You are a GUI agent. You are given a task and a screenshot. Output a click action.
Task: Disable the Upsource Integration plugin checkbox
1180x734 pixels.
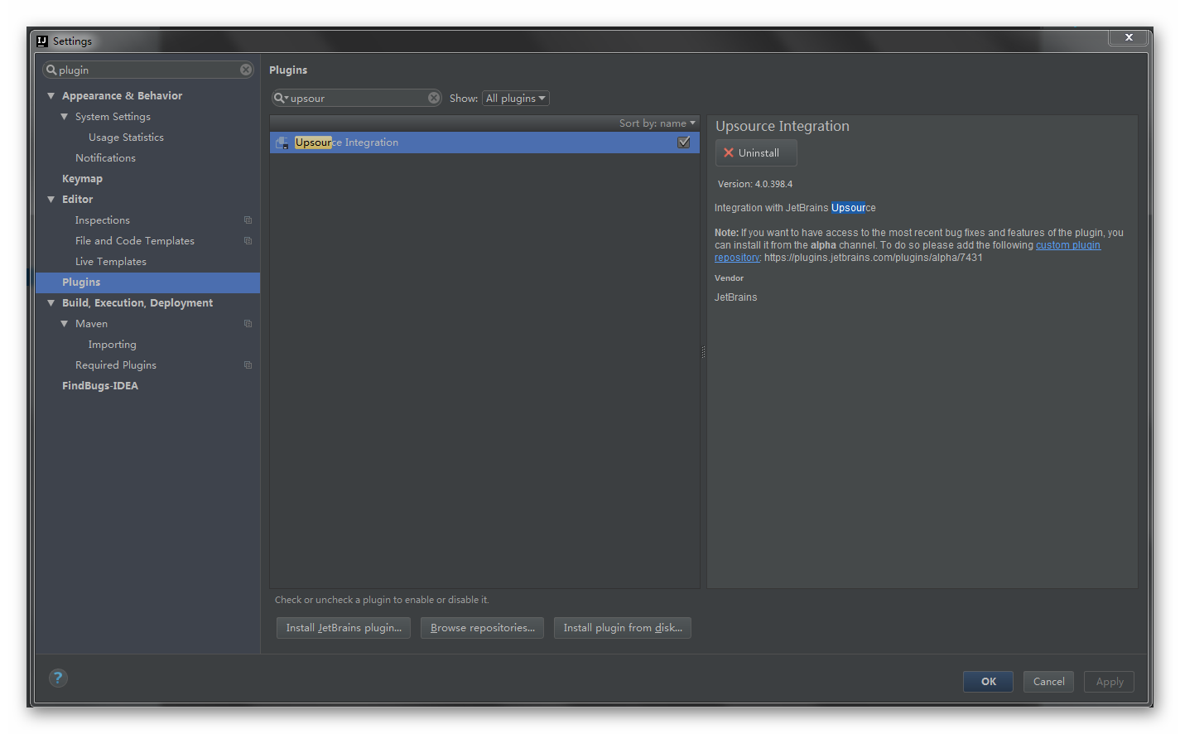(684, 142)
